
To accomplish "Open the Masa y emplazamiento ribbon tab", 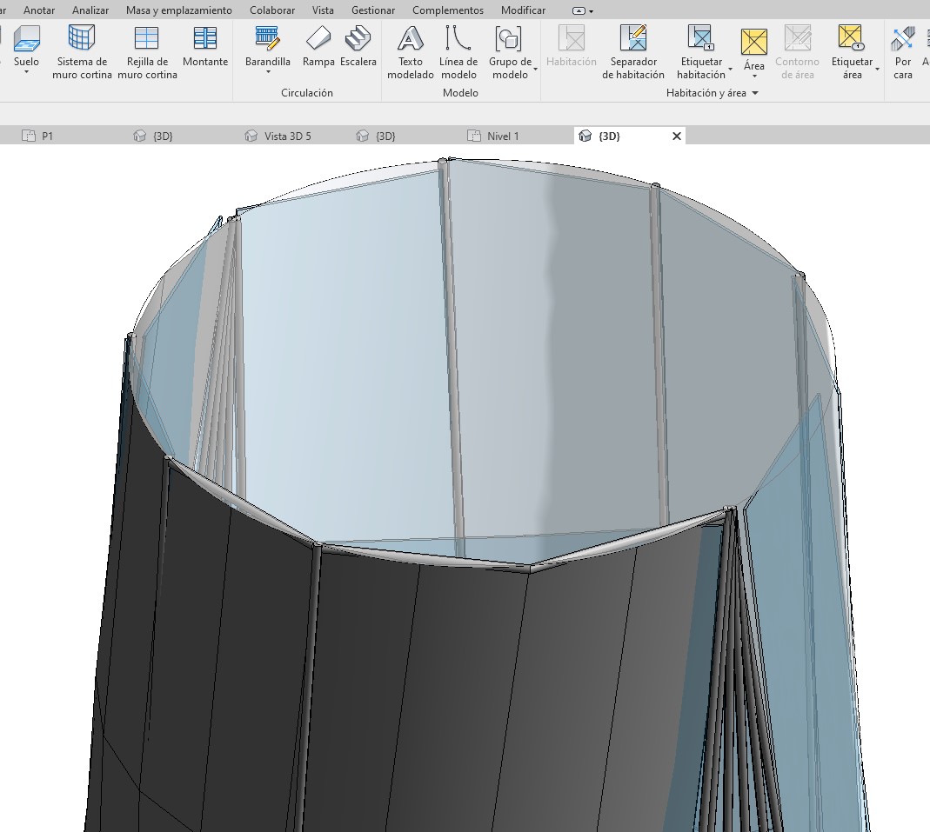I will pyautogui.click(x=179, y=10).
